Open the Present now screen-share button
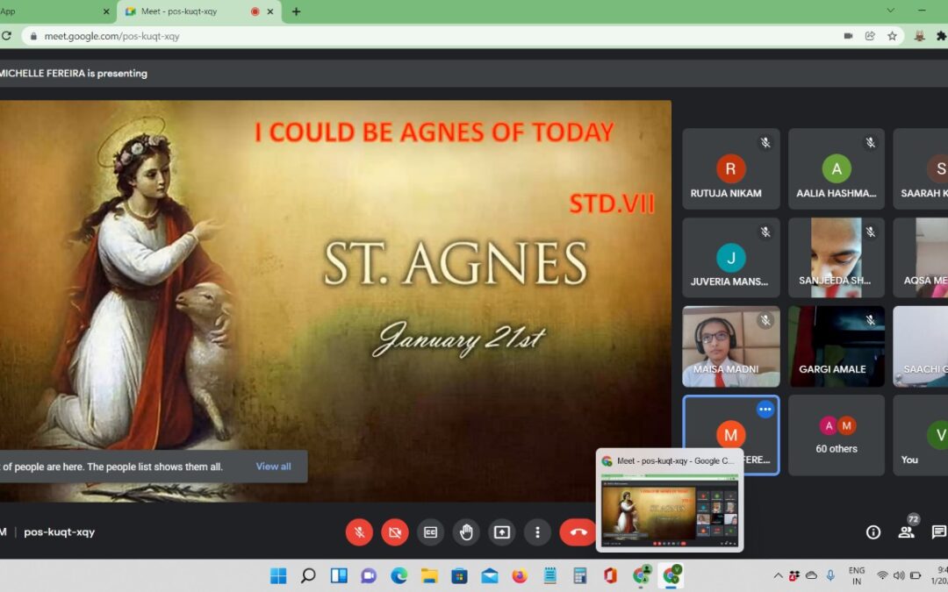948x592 pixels. pyautogui.click(x=502, y=532)
